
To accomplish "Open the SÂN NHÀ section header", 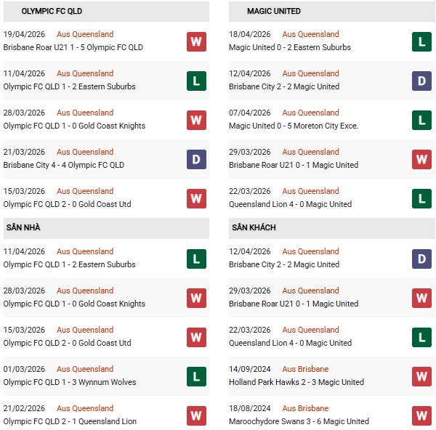I will (x=23, y=228).
